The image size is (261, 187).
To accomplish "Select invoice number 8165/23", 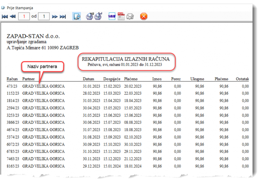I will [x=13, y=166].
